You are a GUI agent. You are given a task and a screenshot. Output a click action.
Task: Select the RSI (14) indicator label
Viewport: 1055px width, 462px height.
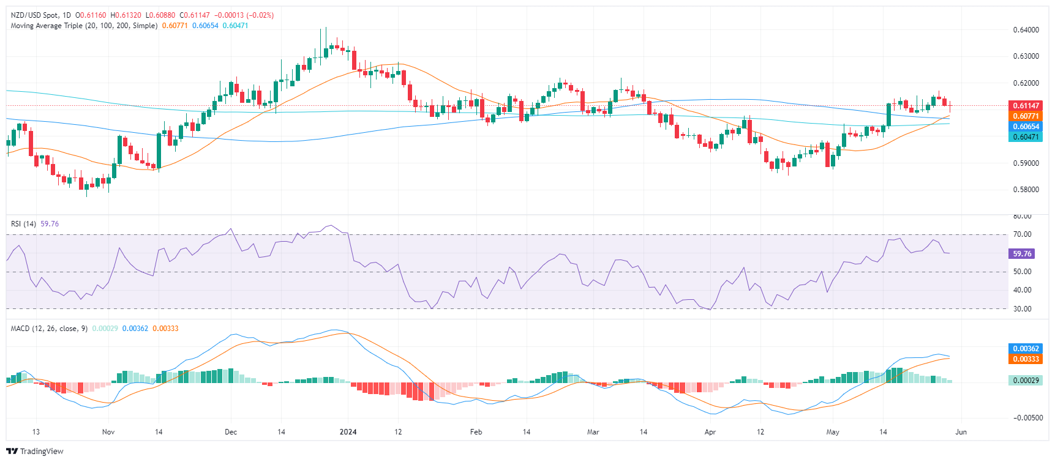[23, 224]
